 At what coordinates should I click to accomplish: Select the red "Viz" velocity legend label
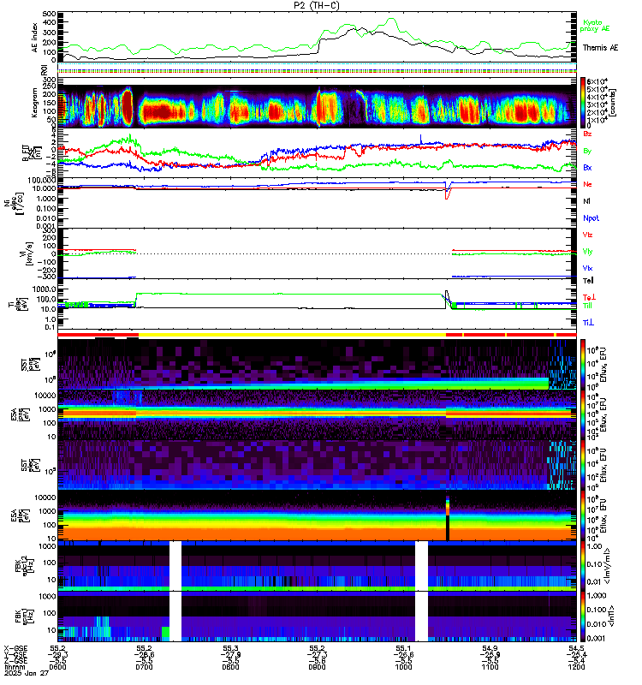coord(587,235)
